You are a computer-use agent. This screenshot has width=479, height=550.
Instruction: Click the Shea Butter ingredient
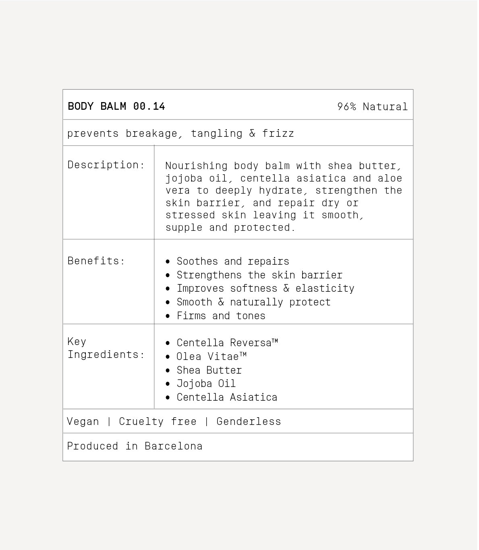pyautogui.click(x=209, y=370)
